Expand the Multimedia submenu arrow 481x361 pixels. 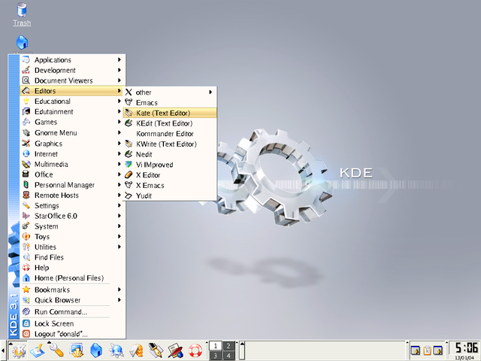(x=119, y=164)
